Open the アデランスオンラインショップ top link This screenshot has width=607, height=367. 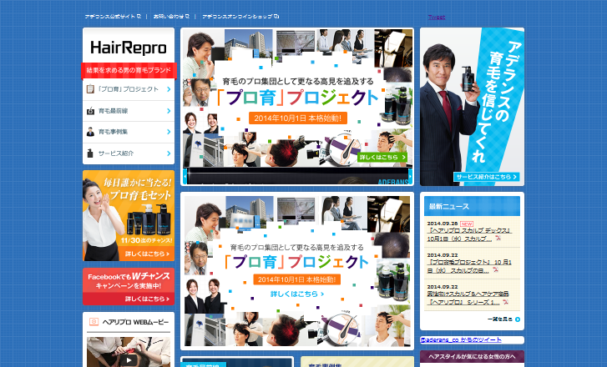237,16
